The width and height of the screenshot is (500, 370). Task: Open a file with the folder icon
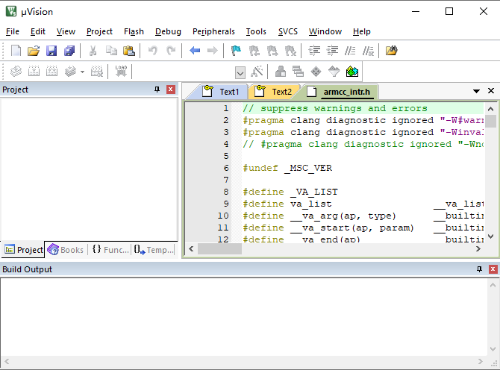34,51
